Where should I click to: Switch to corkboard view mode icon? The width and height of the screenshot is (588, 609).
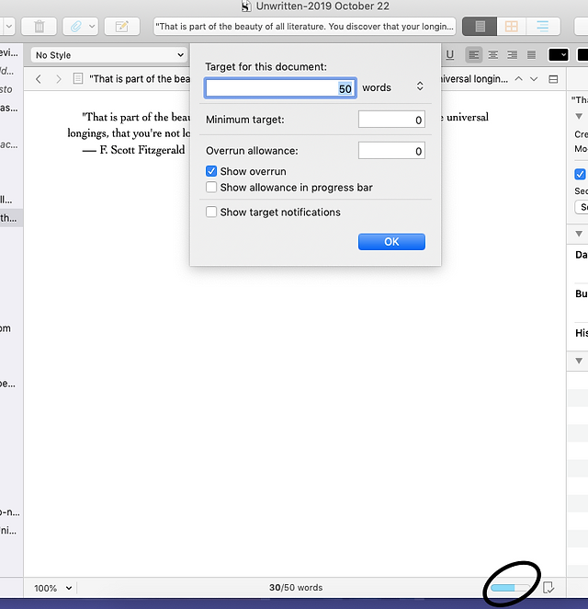click(x=511, y=27)
